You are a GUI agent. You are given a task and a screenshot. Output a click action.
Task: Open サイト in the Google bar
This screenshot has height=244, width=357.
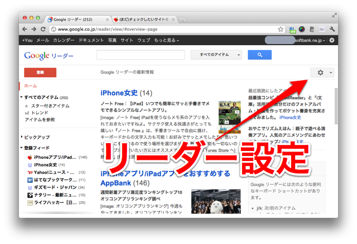[127, 40]
